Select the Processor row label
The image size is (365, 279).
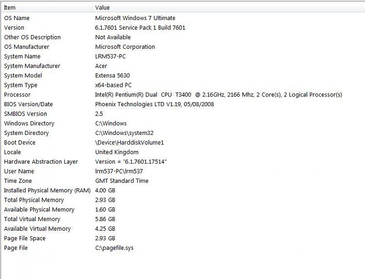[x=17, y=94]
